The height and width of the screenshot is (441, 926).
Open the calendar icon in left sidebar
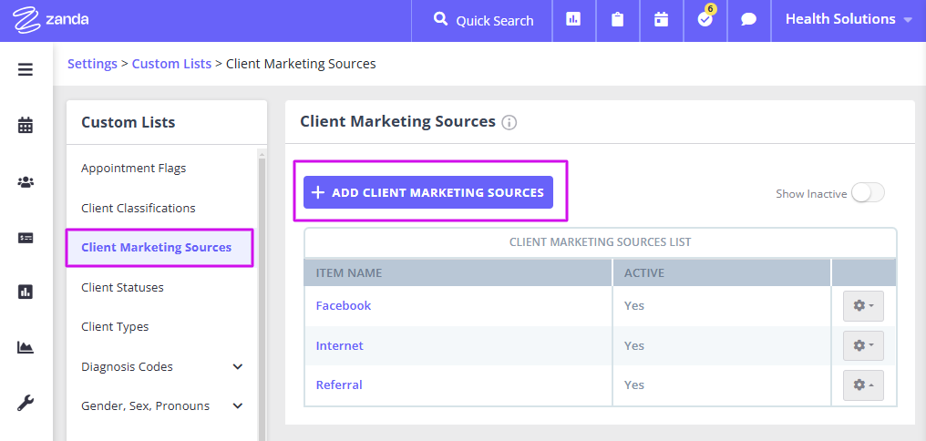click(26, 125)
